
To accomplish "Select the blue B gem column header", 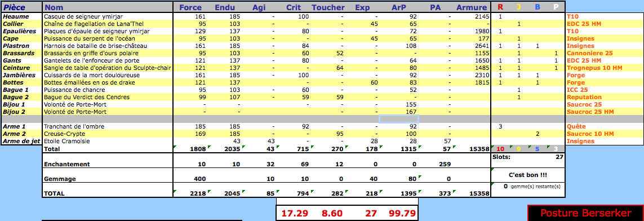I will point(537,7).
